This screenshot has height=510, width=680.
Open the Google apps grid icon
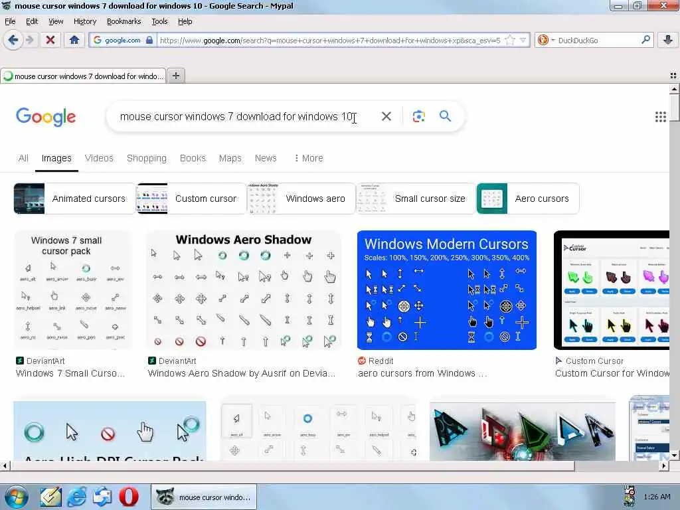pyautogui.click(x=660, y=117)
